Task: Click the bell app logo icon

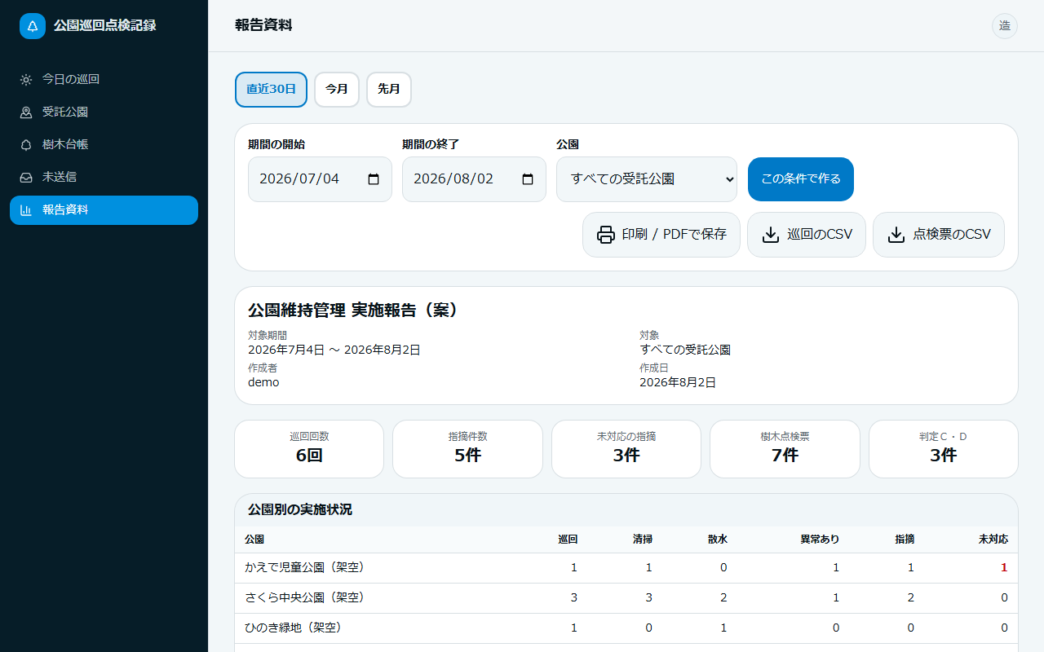Action: 33,26
